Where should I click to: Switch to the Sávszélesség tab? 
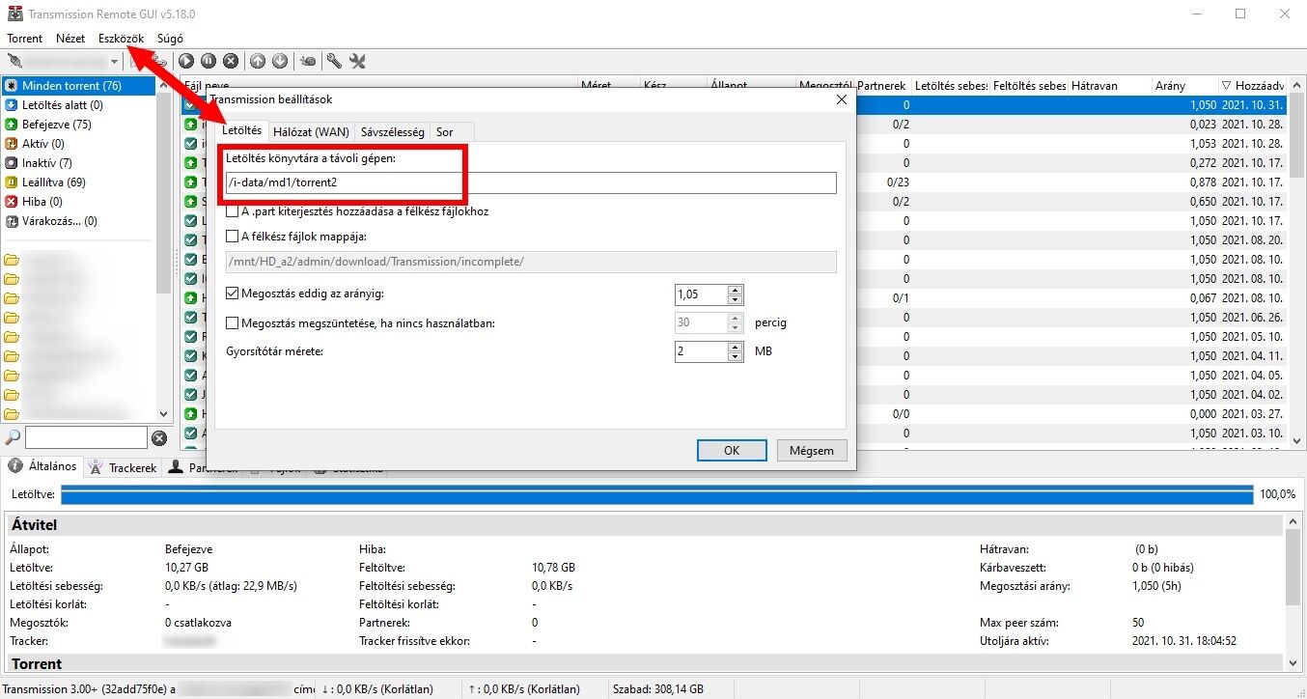click(392, 131)
